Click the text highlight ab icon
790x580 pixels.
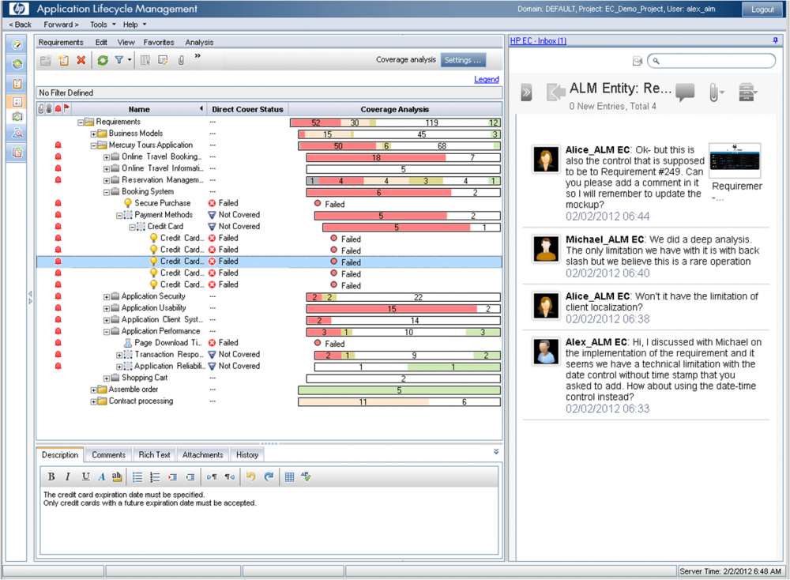click(x=117, y=476)
